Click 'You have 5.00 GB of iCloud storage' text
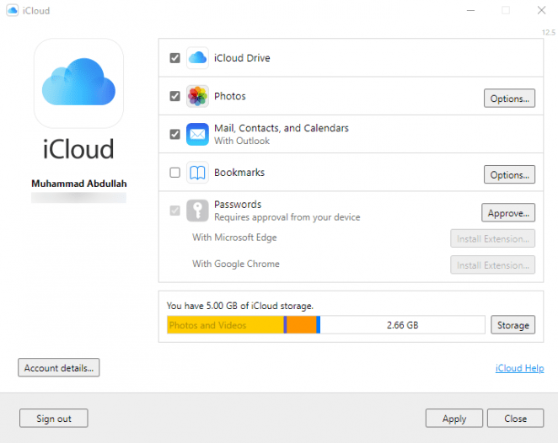This screenshot has width=558, height=443. [x=240, y=306]
